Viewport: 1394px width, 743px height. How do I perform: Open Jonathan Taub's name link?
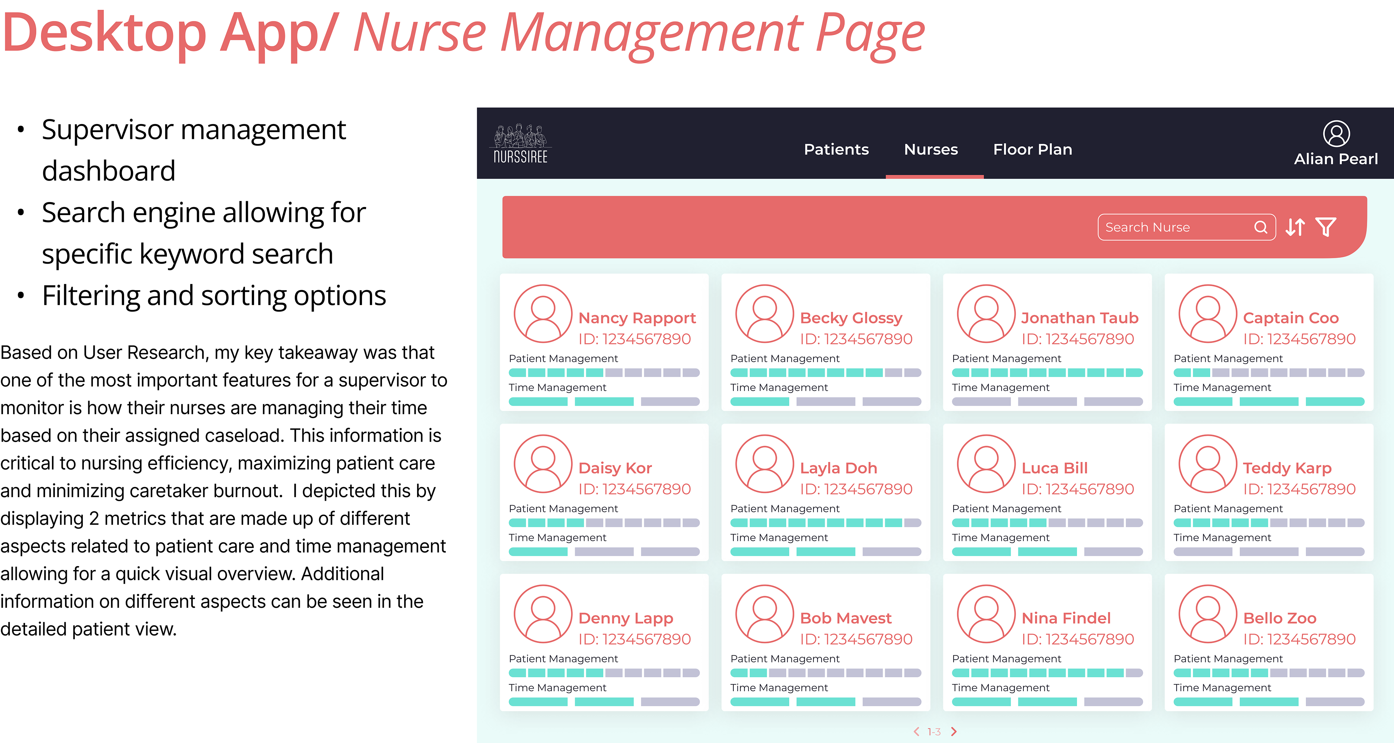tap(1080, 318)
